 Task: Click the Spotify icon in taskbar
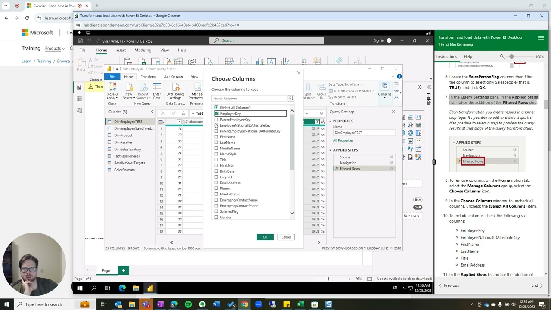coord(188,304)
